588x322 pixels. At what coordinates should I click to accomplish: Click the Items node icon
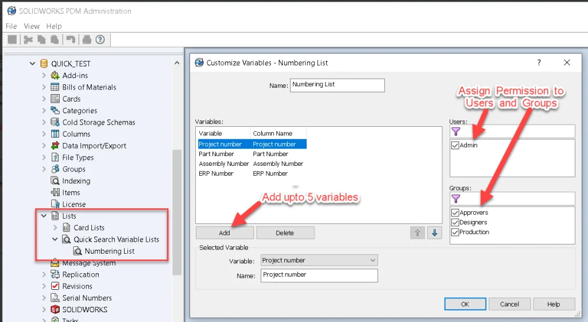click(55, 192)
